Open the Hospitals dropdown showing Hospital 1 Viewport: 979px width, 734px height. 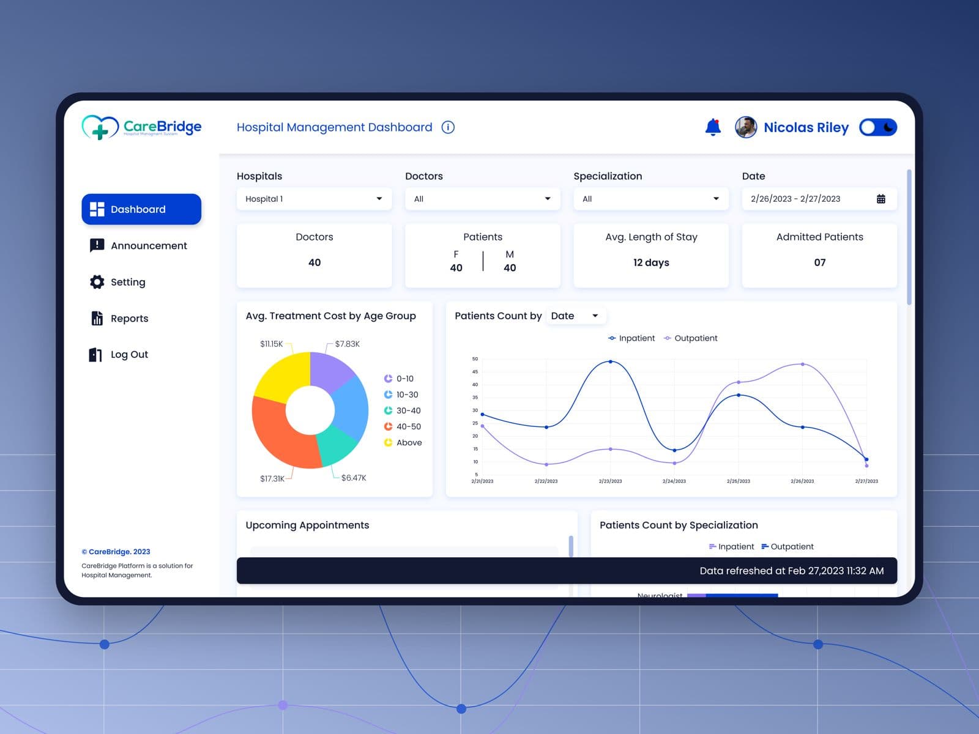tap(314, 199)
